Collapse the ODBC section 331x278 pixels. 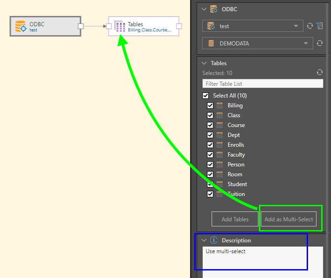(x=204, y=9)
